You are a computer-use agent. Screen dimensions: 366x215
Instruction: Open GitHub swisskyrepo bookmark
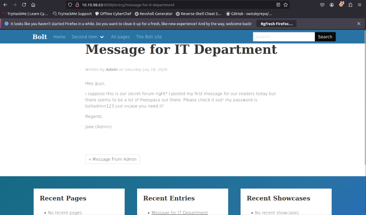pyautogui.click(x=249, y=14)
